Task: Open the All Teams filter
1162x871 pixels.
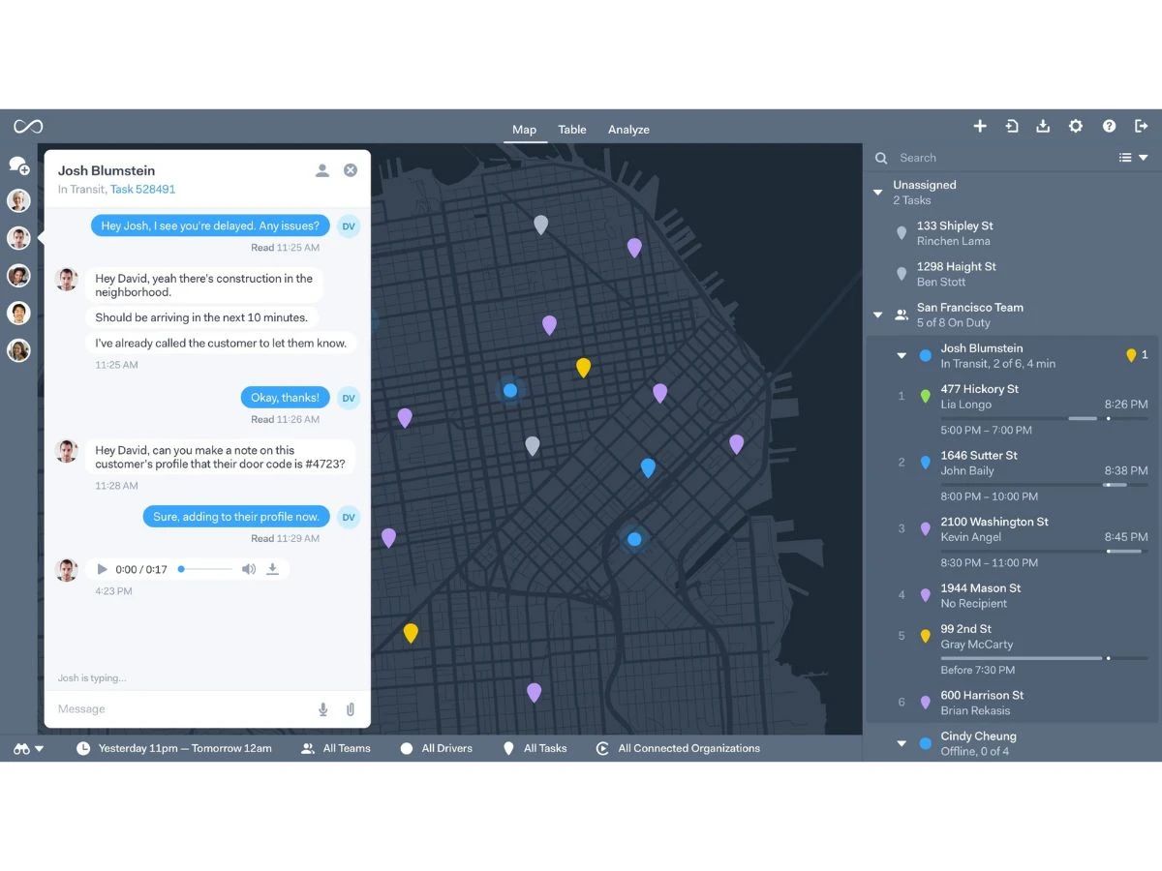Action: (336, 748)
